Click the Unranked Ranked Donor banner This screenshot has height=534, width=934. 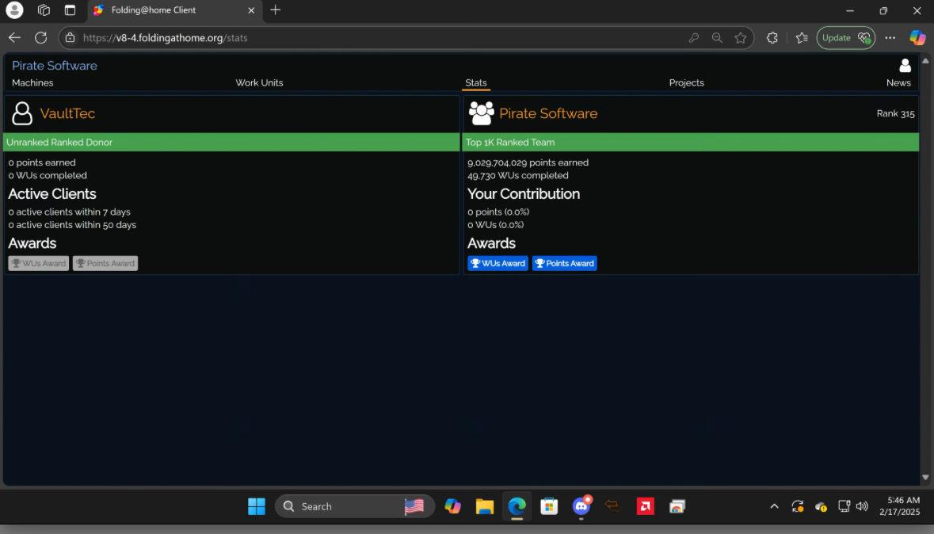[231, 142]
